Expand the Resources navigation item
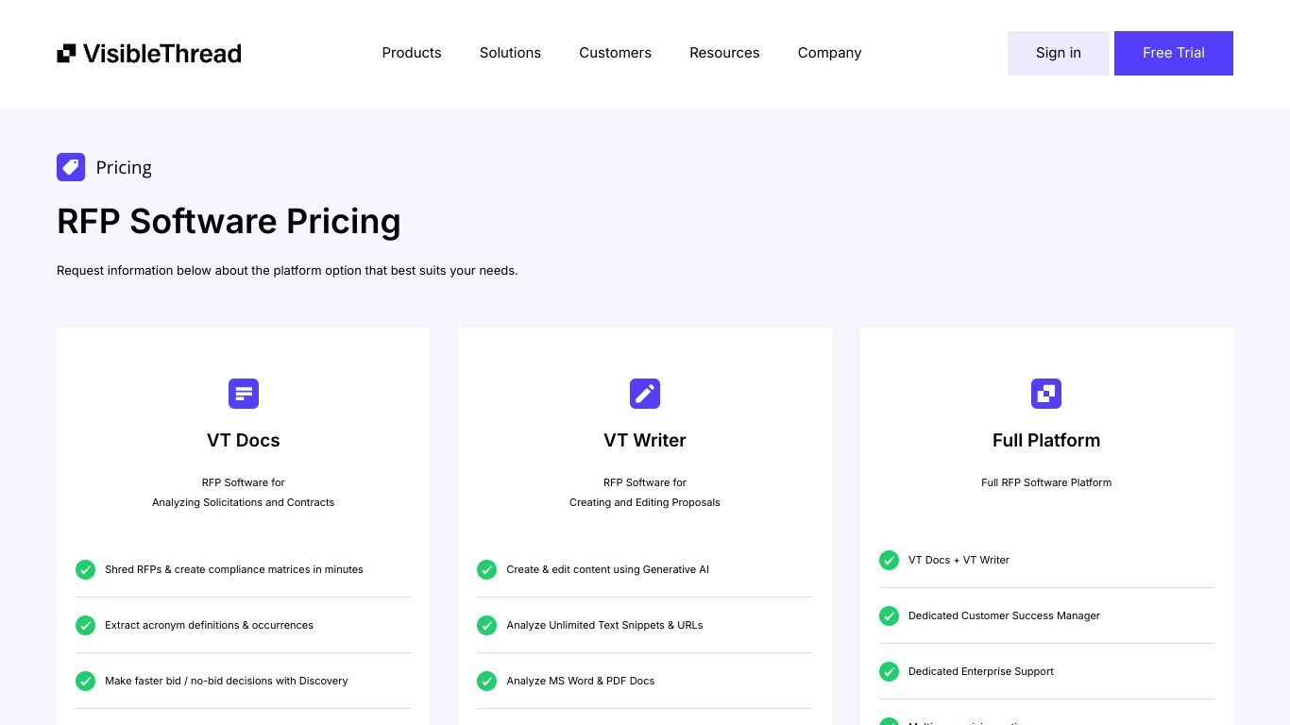The width and height of the screenshot is (1290, 725). 724,53
